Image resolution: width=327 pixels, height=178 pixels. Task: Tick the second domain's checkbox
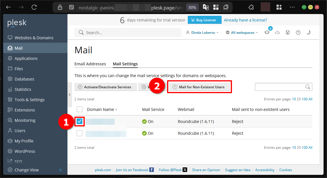tap(79, 133)
